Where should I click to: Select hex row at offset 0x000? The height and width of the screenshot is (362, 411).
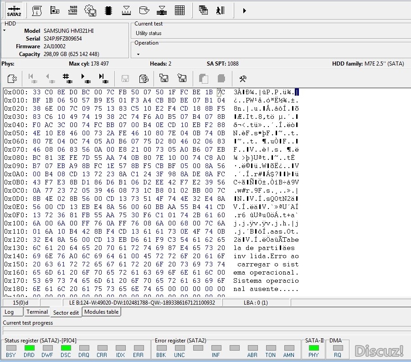pos(151,92)
